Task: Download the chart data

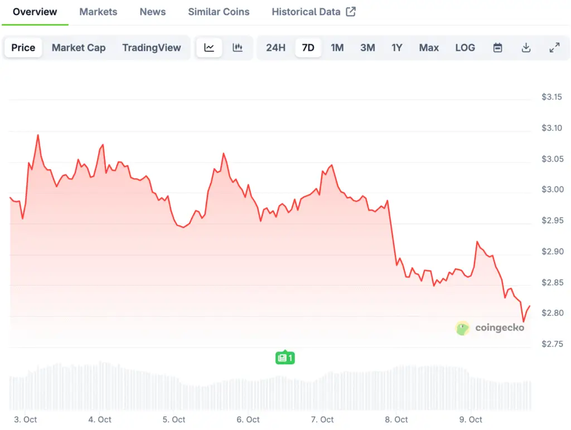Action: pos(526,48)
